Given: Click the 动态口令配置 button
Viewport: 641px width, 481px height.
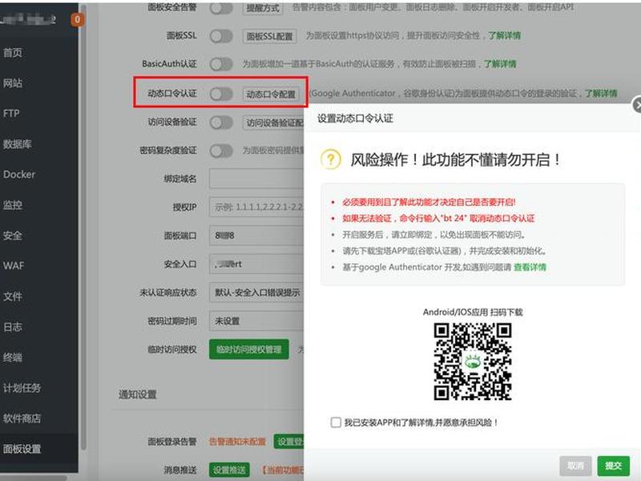Looking at the screenshot, I should tap(271, 95).
